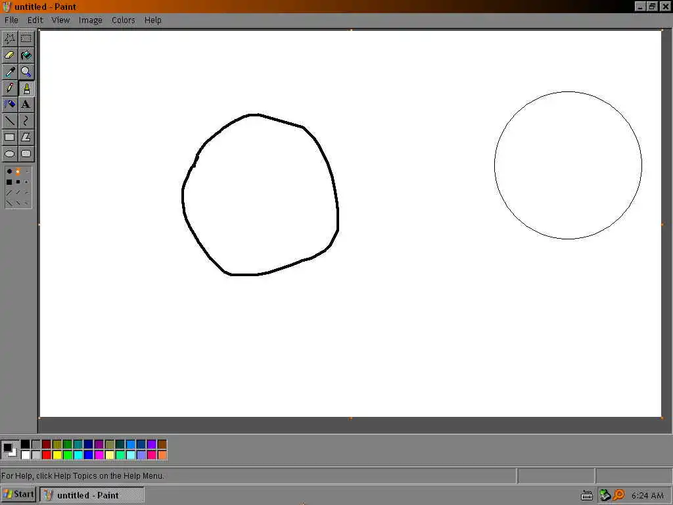
Task: Click the orange magnifier tray icon
Action: [618, 495]
